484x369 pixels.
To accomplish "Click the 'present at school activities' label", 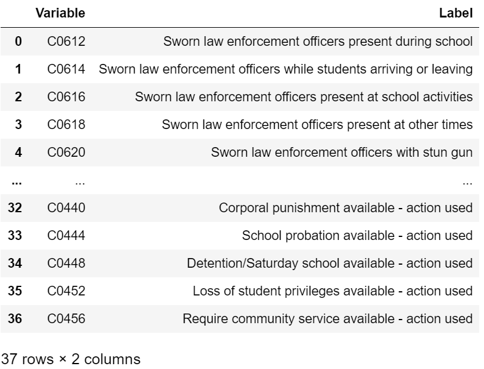I will tap(304, 96).
